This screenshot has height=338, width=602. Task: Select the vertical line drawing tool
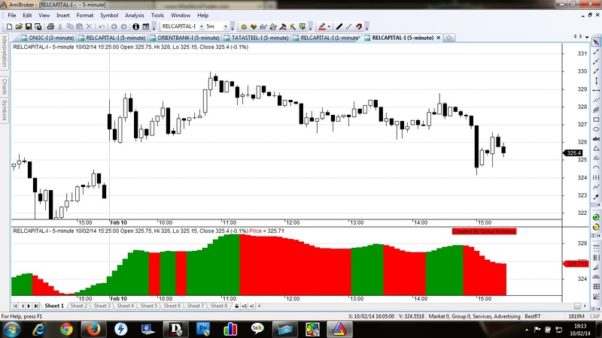[x=596, y=81]
